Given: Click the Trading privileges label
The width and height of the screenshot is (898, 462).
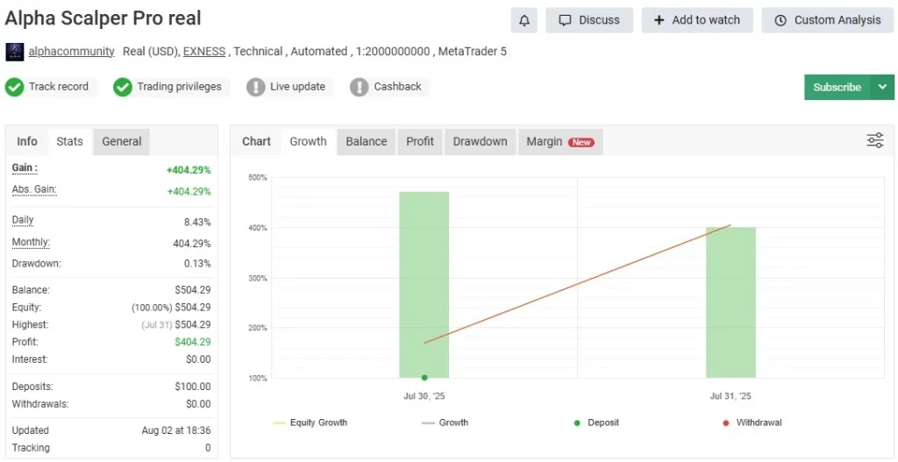Looking at the screenshot, I should (179, 87).
